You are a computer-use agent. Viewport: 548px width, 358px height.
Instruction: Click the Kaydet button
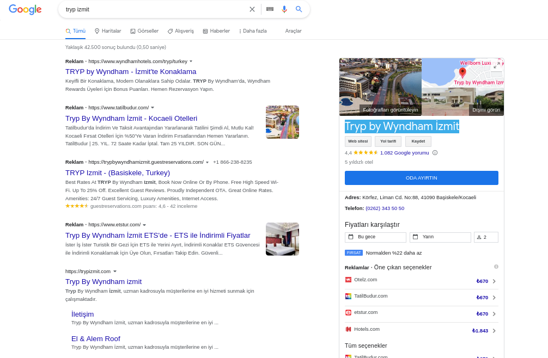418,141
